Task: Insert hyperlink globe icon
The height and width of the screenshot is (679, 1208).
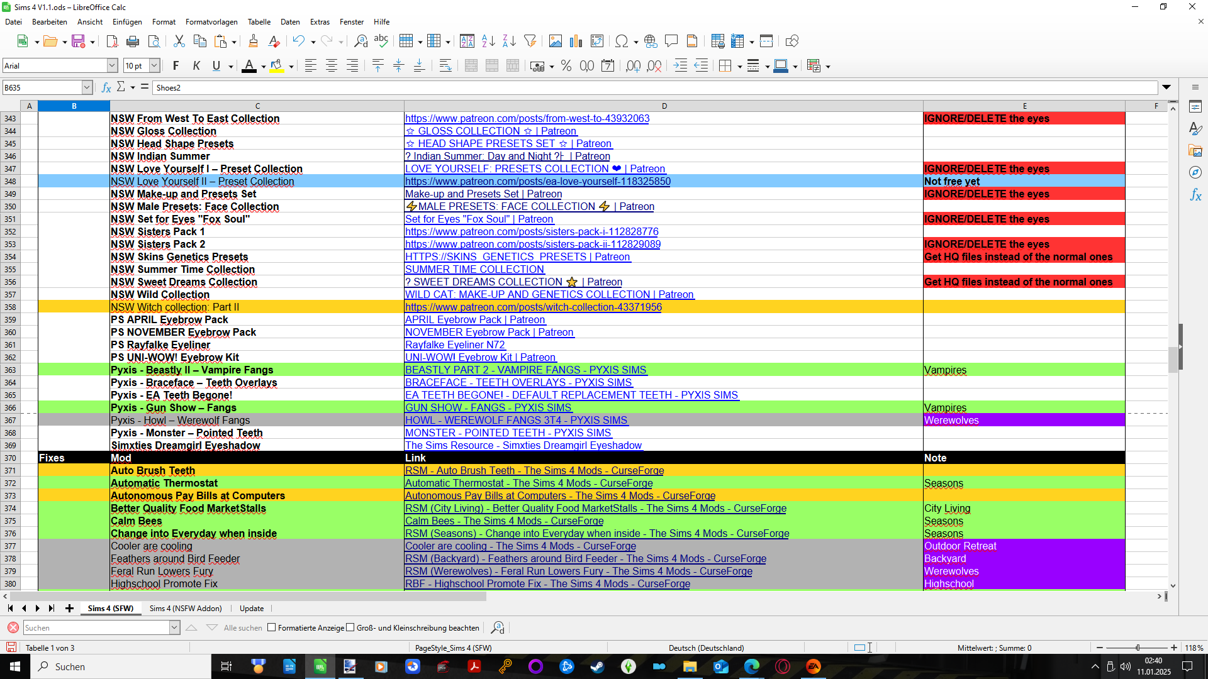Action: (x=651, y=41)
